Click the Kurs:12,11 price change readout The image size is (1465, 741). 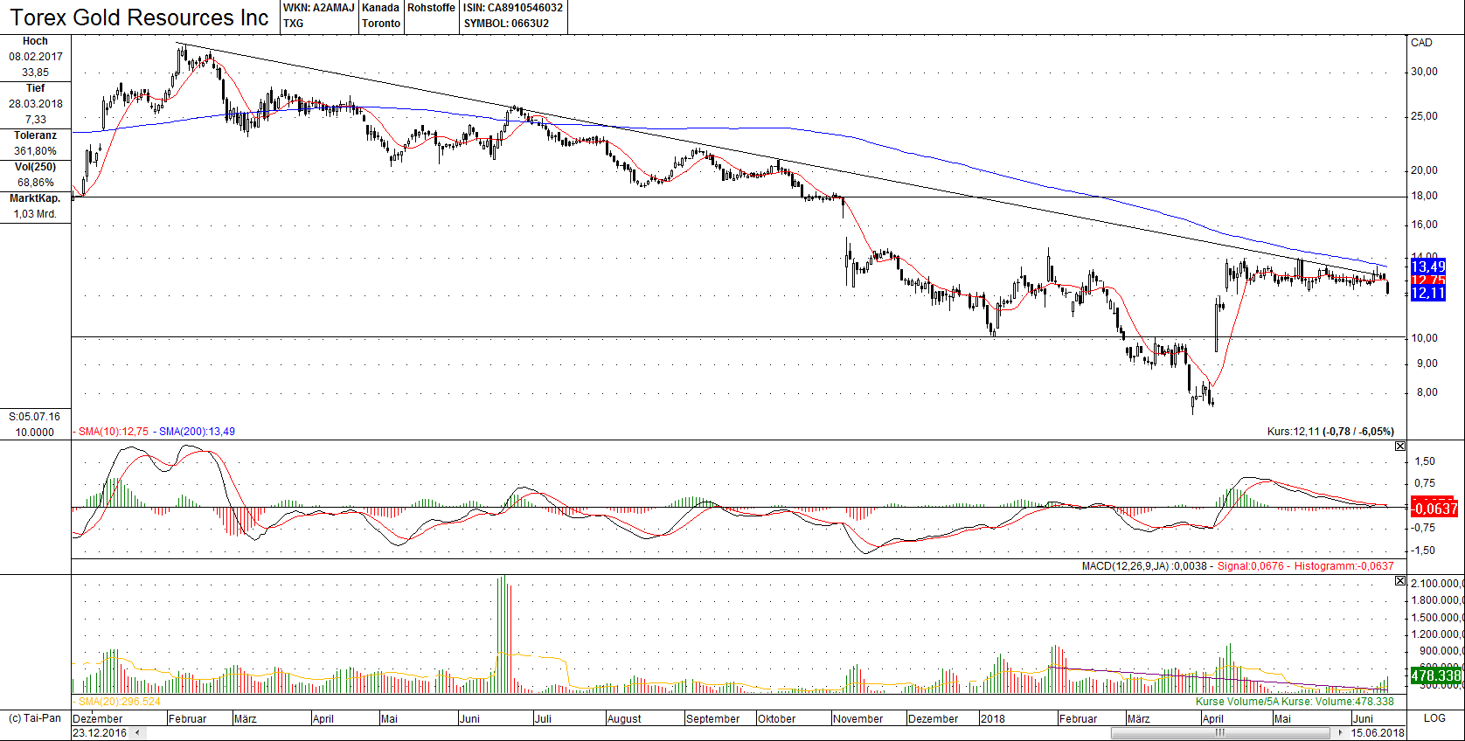click(1330, 432)
